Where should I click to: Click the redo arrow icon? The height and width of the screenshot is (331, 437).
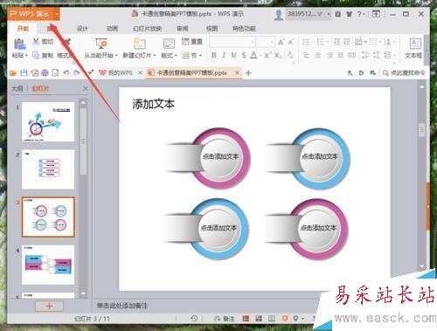tap(77, 72)
